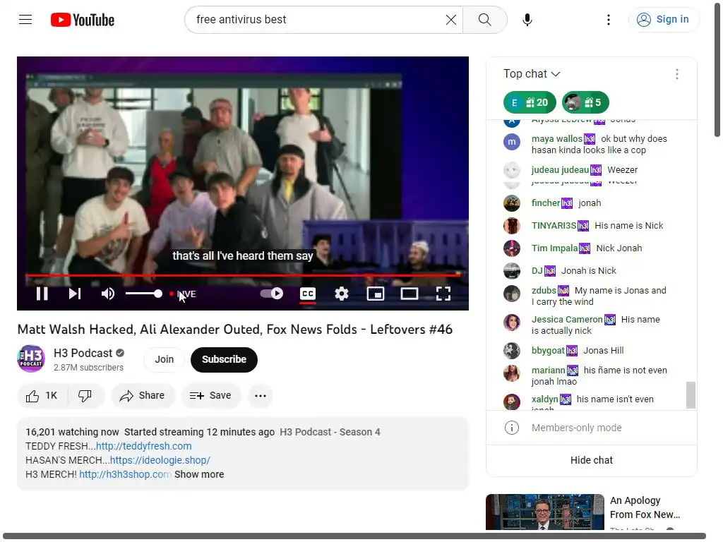Click the chat panel scrollbar
Screen dimensions: 723x542
click(x=691, y=395)
